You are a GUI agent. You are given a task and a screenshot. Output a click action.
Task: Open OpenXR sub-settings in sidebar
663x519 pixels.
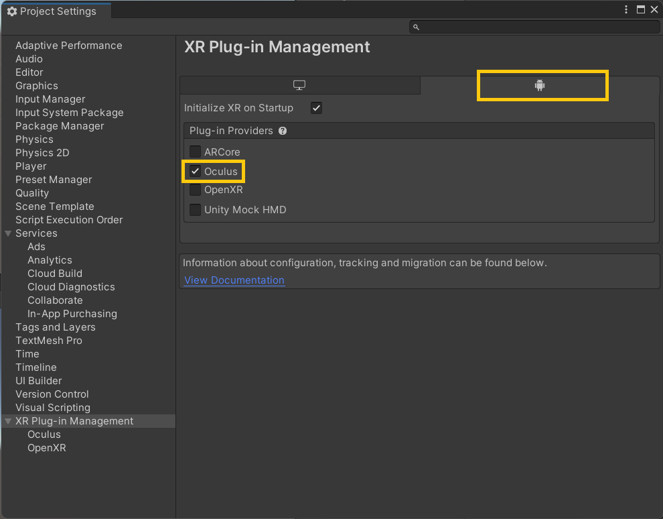coord(46,448)
